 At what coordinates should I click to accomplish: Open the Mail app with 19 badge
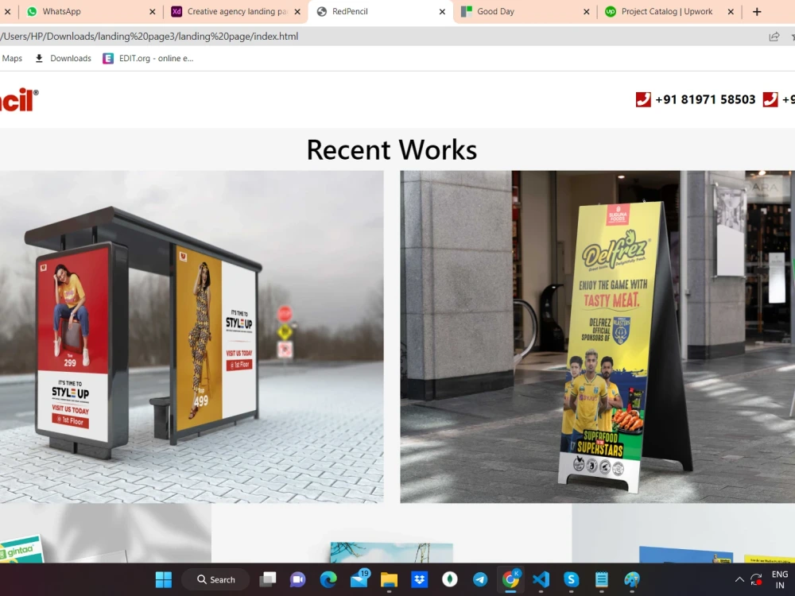(x=359, y=579)
